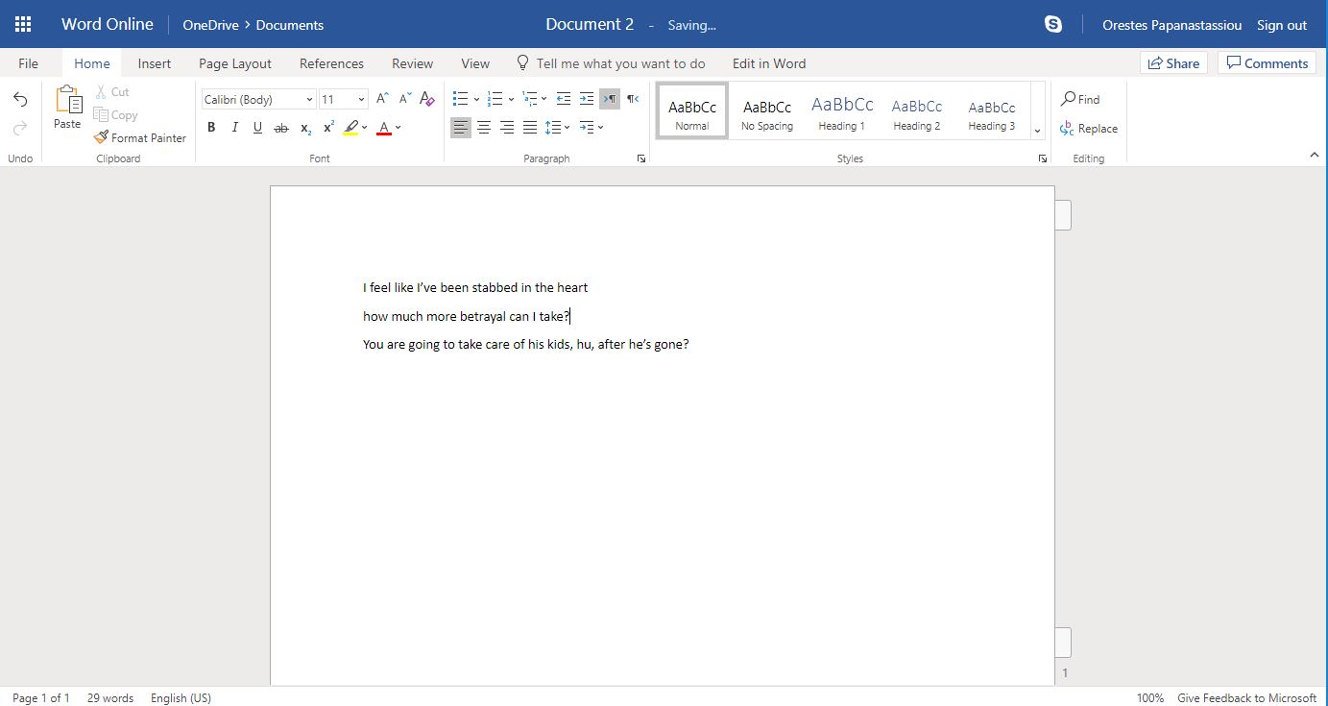1328x706 pixels.
Task: Switch to the Review tab
Action: [x=412, y=63]
